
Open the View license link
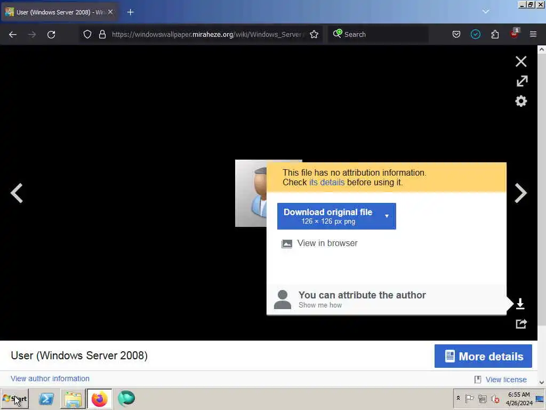[506, 380]
